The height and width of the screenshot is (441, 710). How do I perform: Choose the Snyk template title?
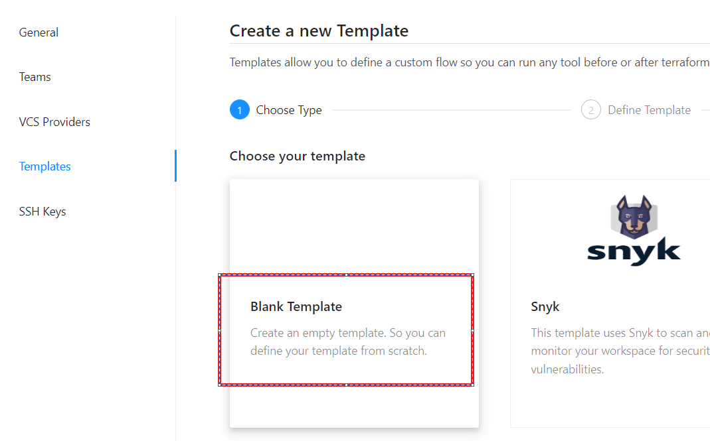click(545, 306)
